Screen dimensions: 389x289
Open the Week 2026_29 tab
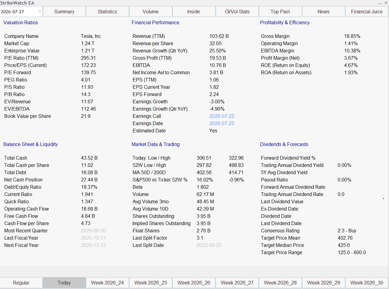(x=324, y=283)
